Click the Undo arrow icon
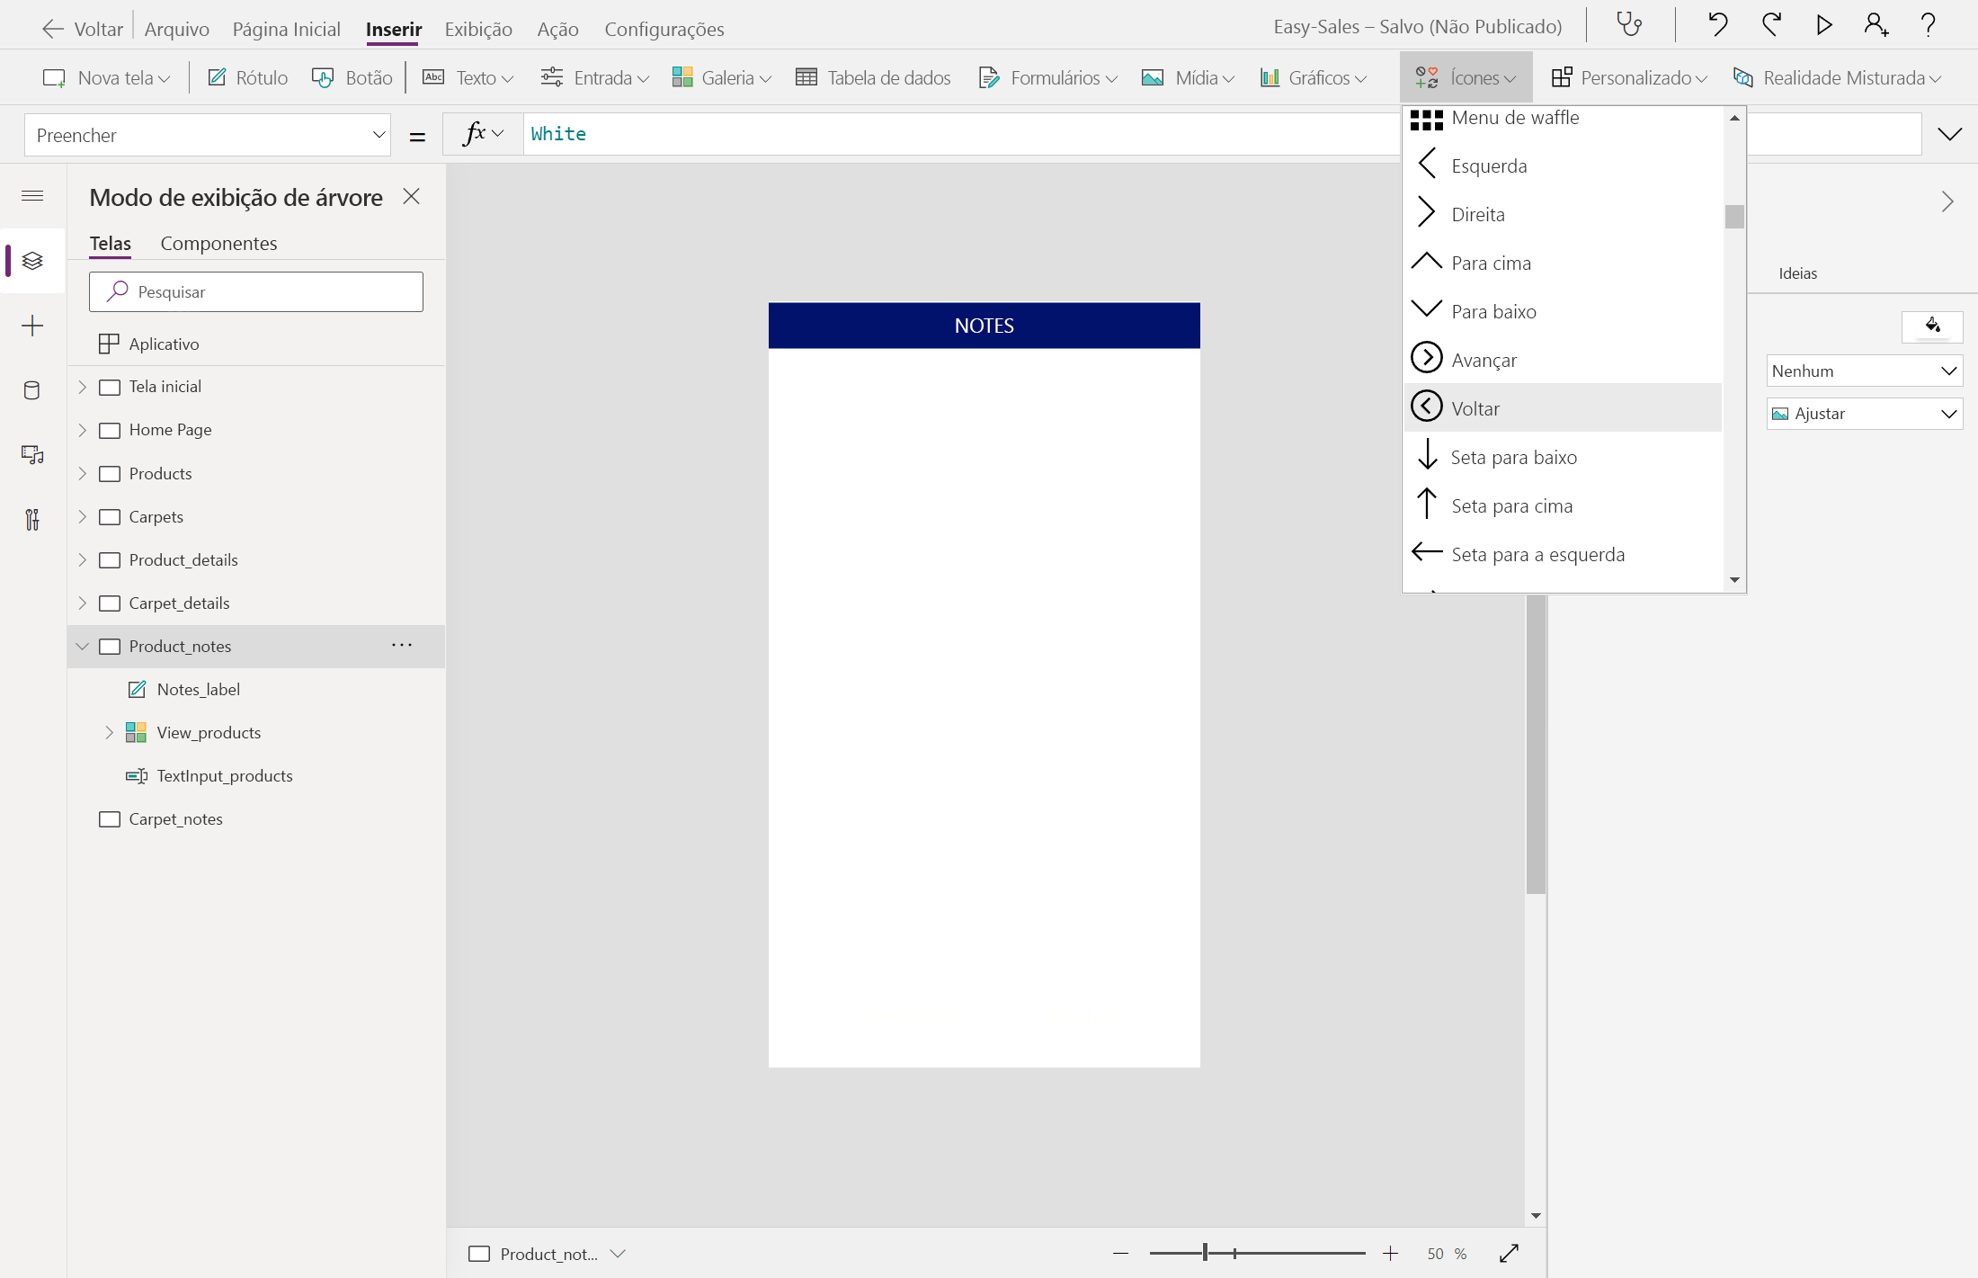1978x1278 pixels. click(x=1717, y=25)
